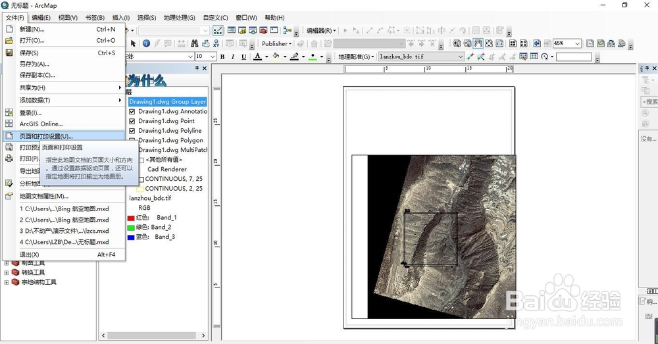Click the Find binoculars tool
658x344 pixels.
(x=194, y=43)
